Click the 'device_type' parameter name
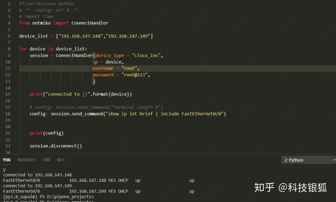Image resolution: width=336 pixels, height=202 pixels. [110, 55]
